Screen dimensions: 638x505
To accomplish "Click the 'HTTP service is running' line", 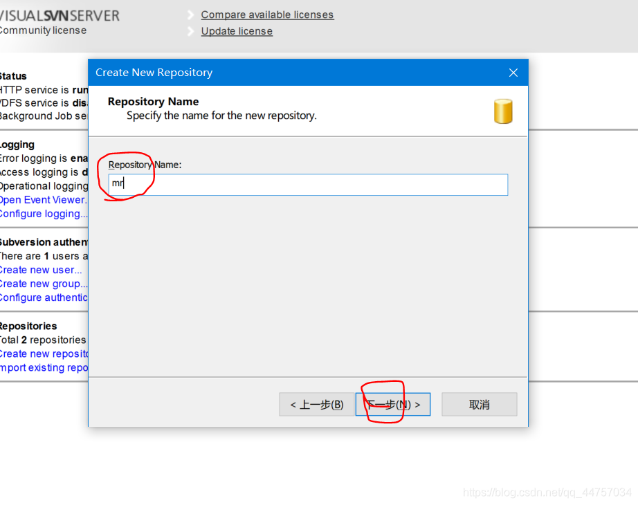I will click(x=44, y=89).
